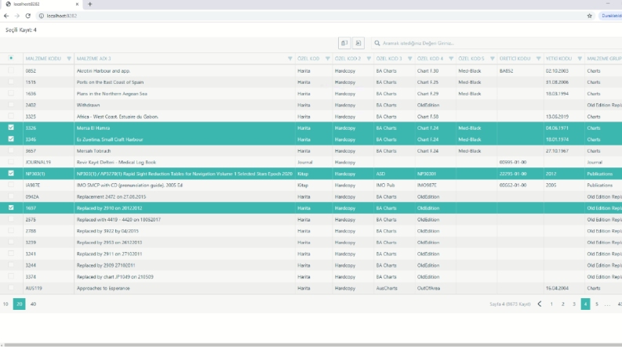Bookmark this page with the star icon
Viewport: 622px width, 349px height.
click(x=590, y=16)
